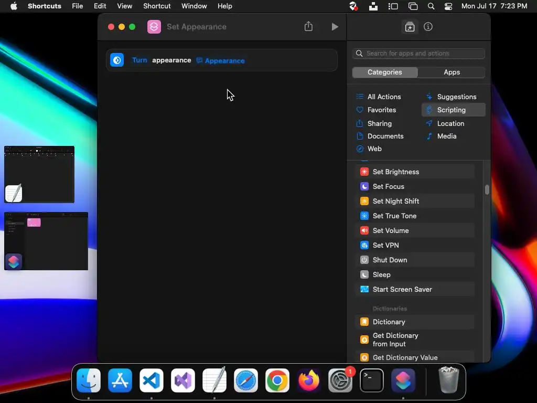Viewport: 537px width, 403px height.
Task: Open the TextEdit Stage Manager thumbnail
Action: tap(39, 174)
